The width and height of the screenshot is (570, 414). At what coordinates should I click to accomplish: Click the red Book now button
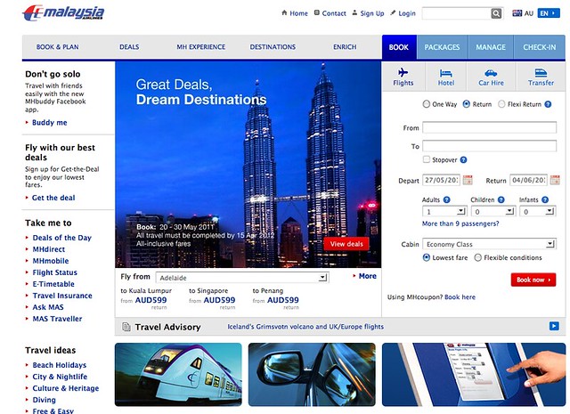[533, 280]
